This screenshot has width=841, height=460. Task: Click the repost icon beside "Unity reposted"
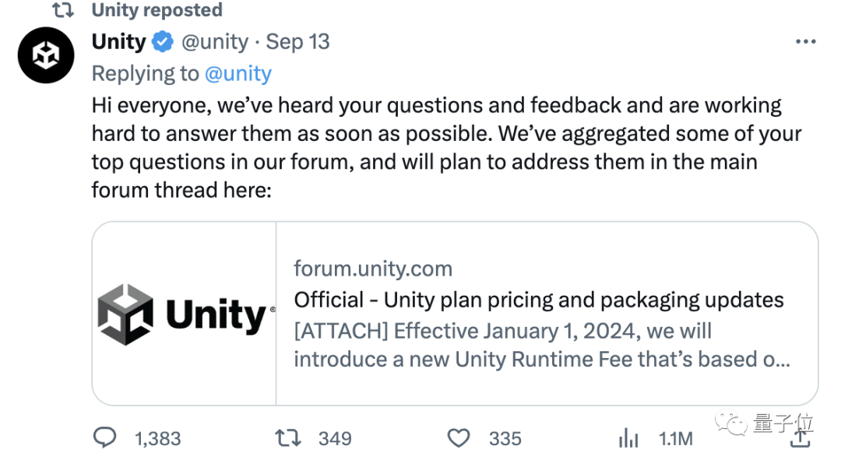click(62, 10)
